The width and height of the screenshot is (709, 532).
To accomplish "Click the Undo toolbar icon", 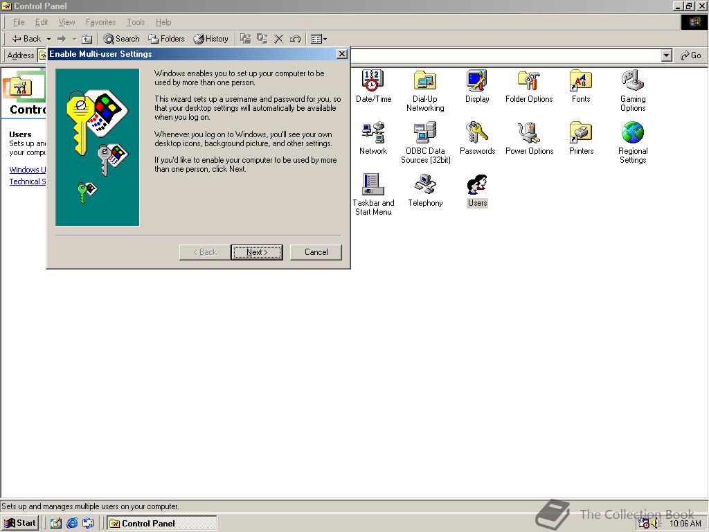I will click(295, 39).
